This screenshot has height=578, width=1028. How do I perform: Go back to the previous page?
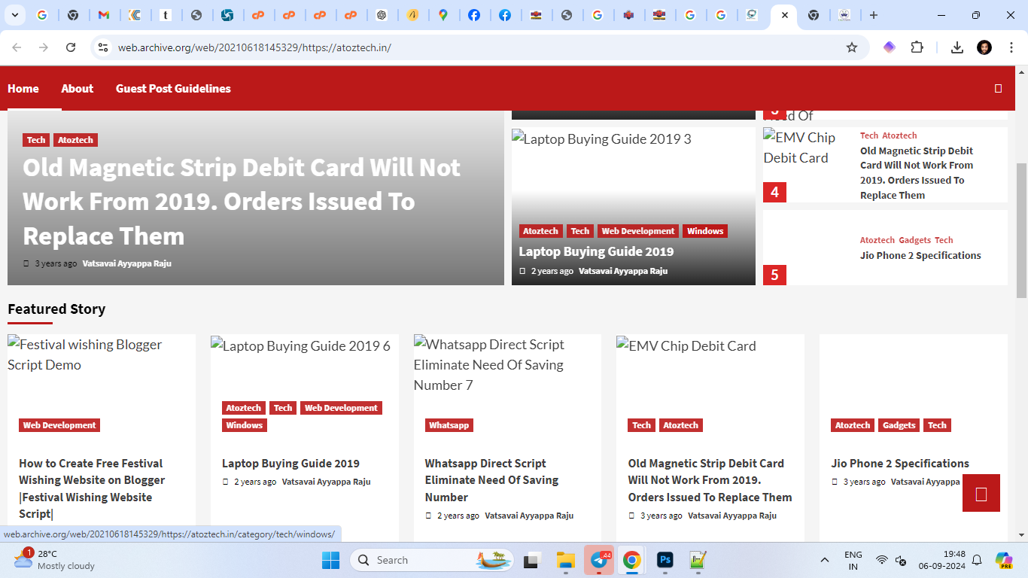[x=17, y=47]
